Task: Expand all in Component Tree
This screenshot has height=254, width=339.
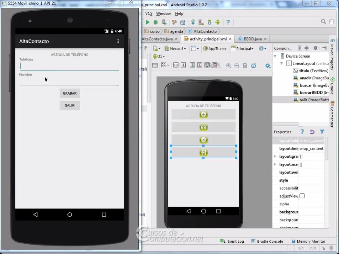Action: point(299,48)
